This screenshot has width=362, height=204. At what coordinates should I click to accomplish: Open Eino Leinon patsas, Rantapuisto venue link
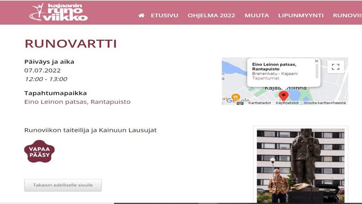point(77,102)
